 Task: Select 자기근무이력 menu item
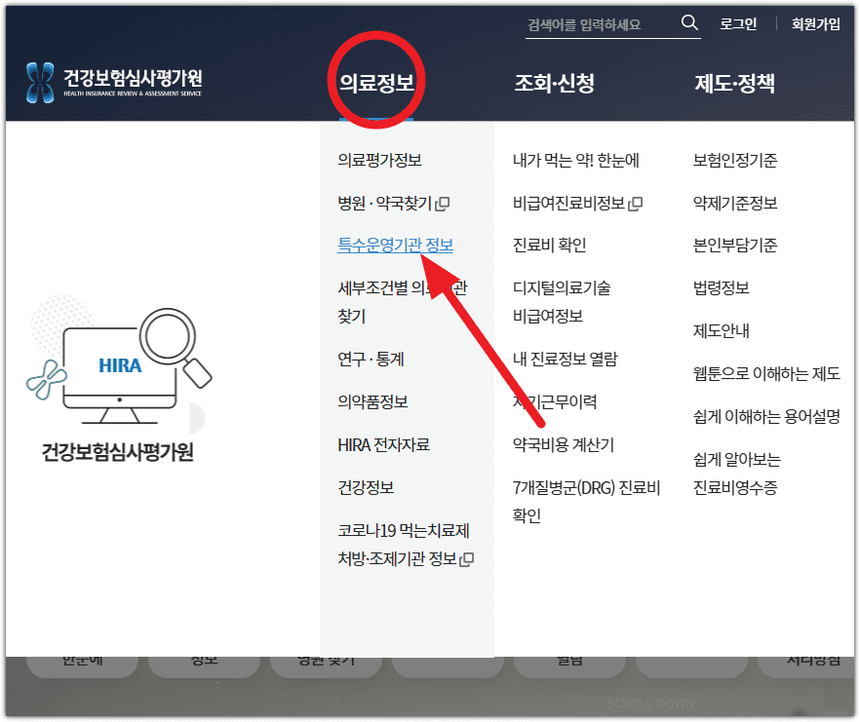coord(555,402)
